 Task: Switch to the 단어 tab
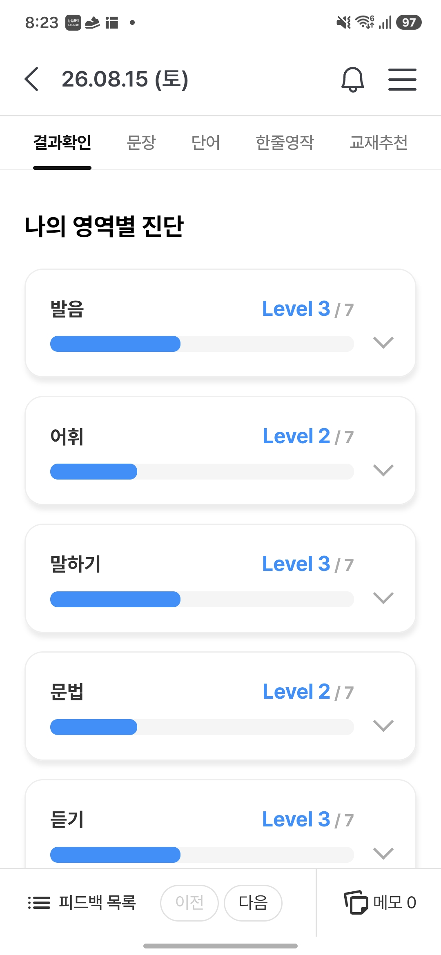click(x=206, y=142)
